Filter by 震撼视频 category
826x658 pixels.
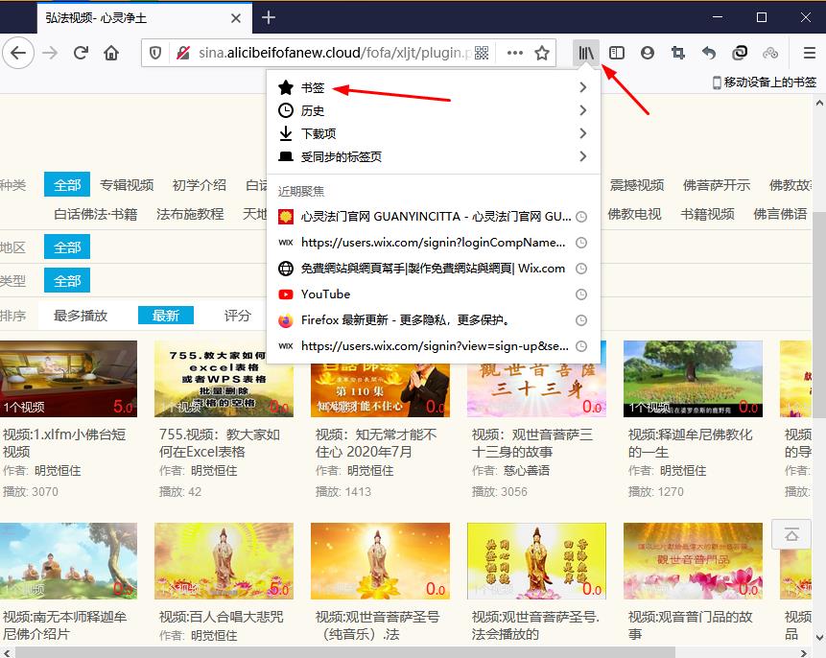(636, 185)
